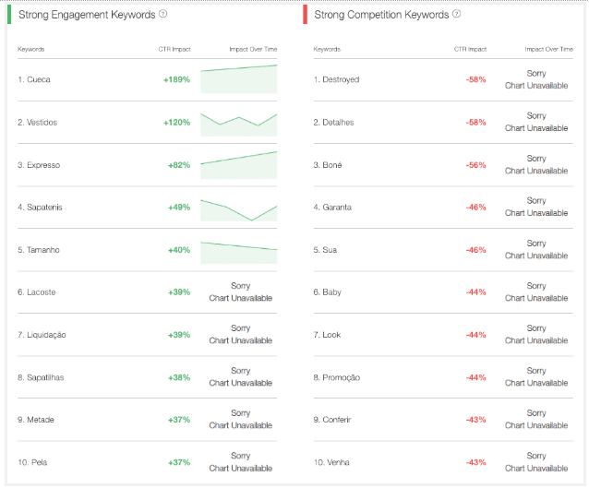This screenshot has height=488, width=589.
Task: Open the Cueca impact over time chart
Action: tap(239, 78)
